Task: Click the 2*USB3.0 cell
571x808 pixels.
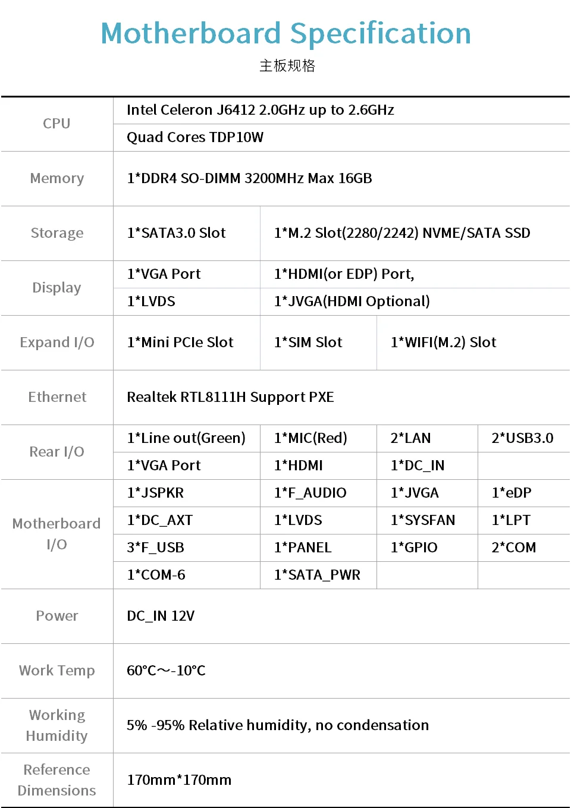Action: 522,438
